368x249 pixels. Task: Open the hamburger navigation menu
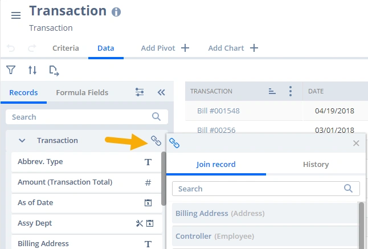tap(16, 15)
